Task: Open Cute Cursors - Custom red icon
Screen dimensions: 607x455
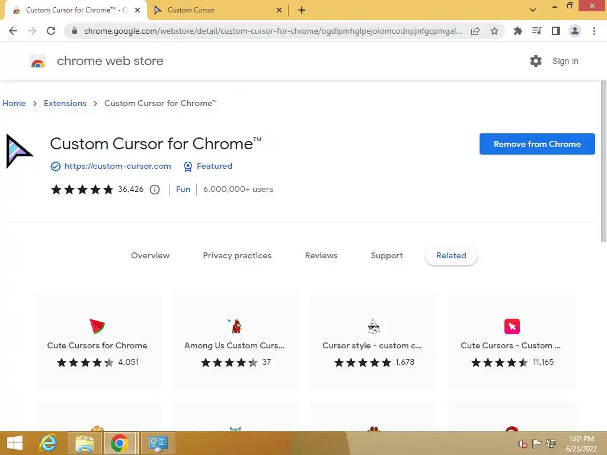Action: click(x=512, y=326)
